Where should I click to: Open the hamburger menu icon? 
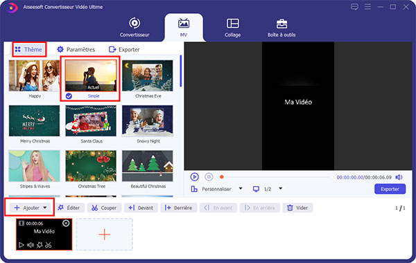367,7
